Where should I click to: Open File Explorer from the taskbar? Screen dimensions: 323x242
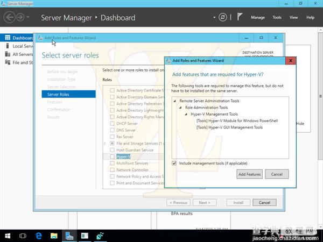click(54, 236)
